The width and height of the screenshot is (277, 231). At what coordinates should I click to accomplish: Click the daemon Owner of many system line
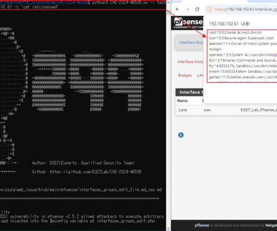[243, 43]
